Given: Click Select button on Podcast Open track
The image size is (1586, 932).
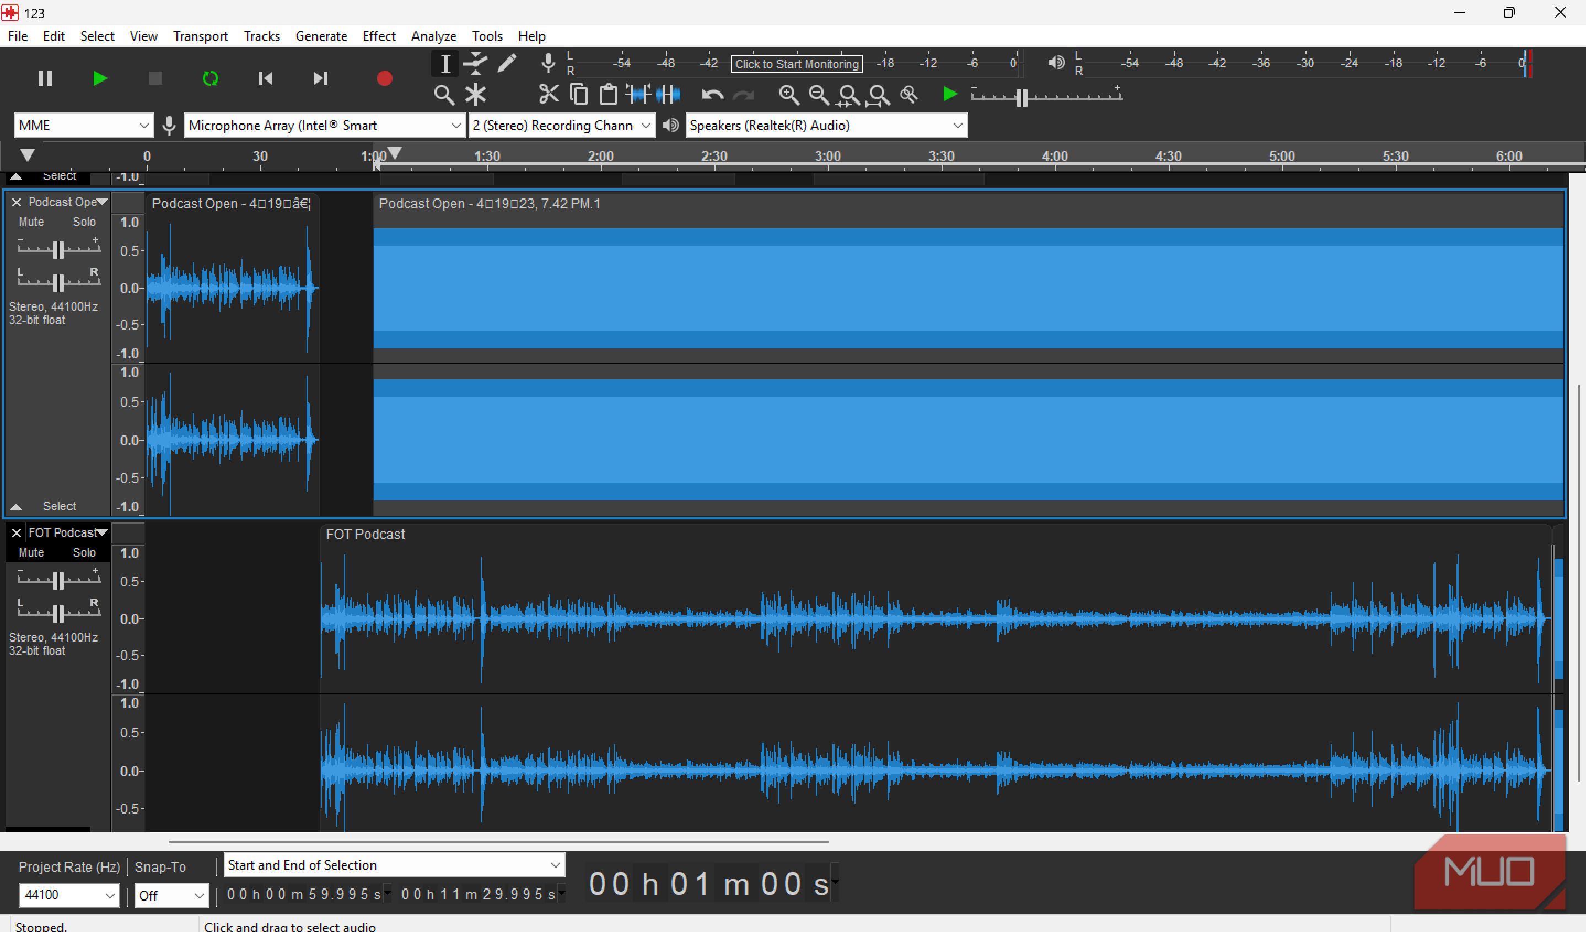Looking at the screenshot, I should 59,506.
